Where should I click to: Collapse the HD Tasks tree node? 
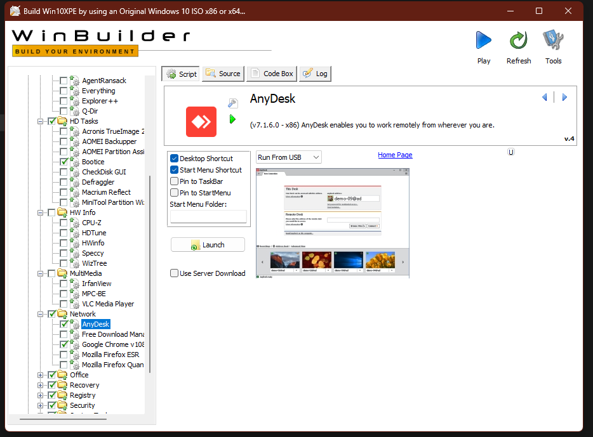pos(40,121)
